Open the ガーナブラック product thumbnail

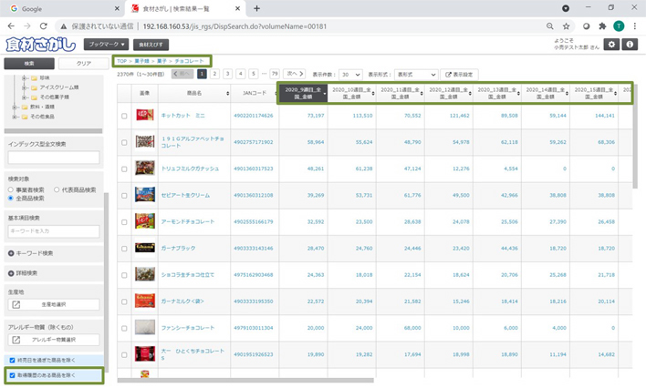(145, 248)
